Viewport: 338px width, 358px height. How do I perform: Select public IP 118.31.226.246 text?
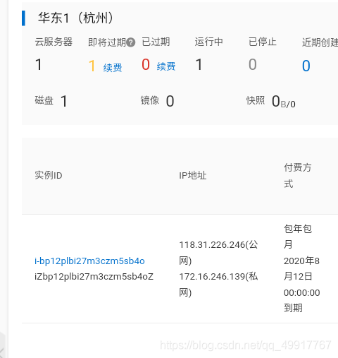[212, 245]
